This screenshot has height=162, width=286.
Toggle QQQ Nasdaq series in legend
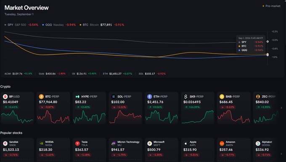coord(59,25)
